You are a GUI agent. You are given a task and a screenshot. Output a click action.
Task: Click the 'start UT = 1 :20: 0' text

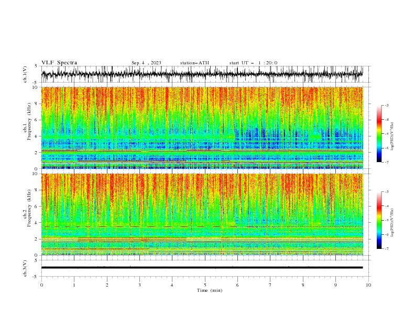tap(253, 63)
